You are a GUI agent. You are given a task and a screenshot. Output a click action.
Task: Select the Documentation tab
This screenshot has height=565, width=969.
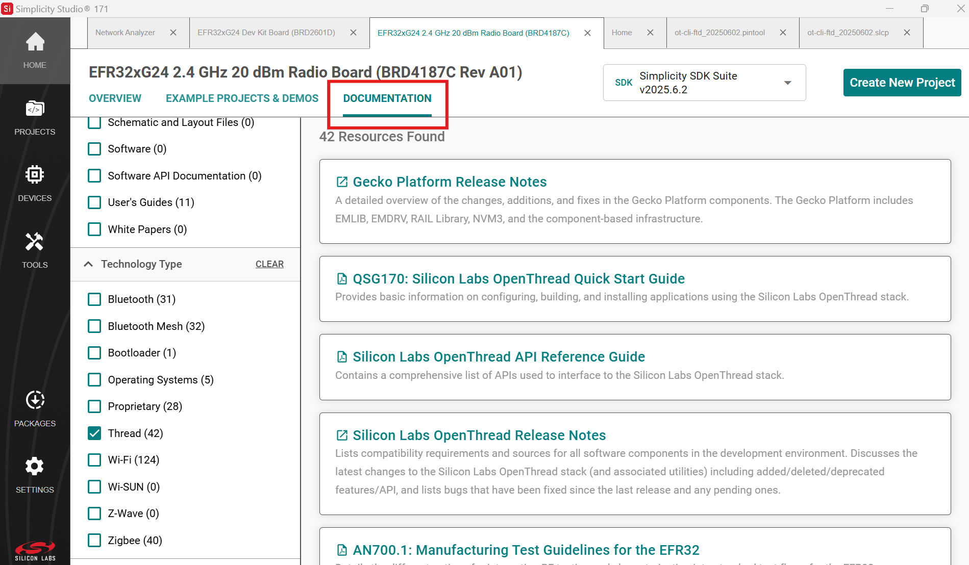pos(387,98)
